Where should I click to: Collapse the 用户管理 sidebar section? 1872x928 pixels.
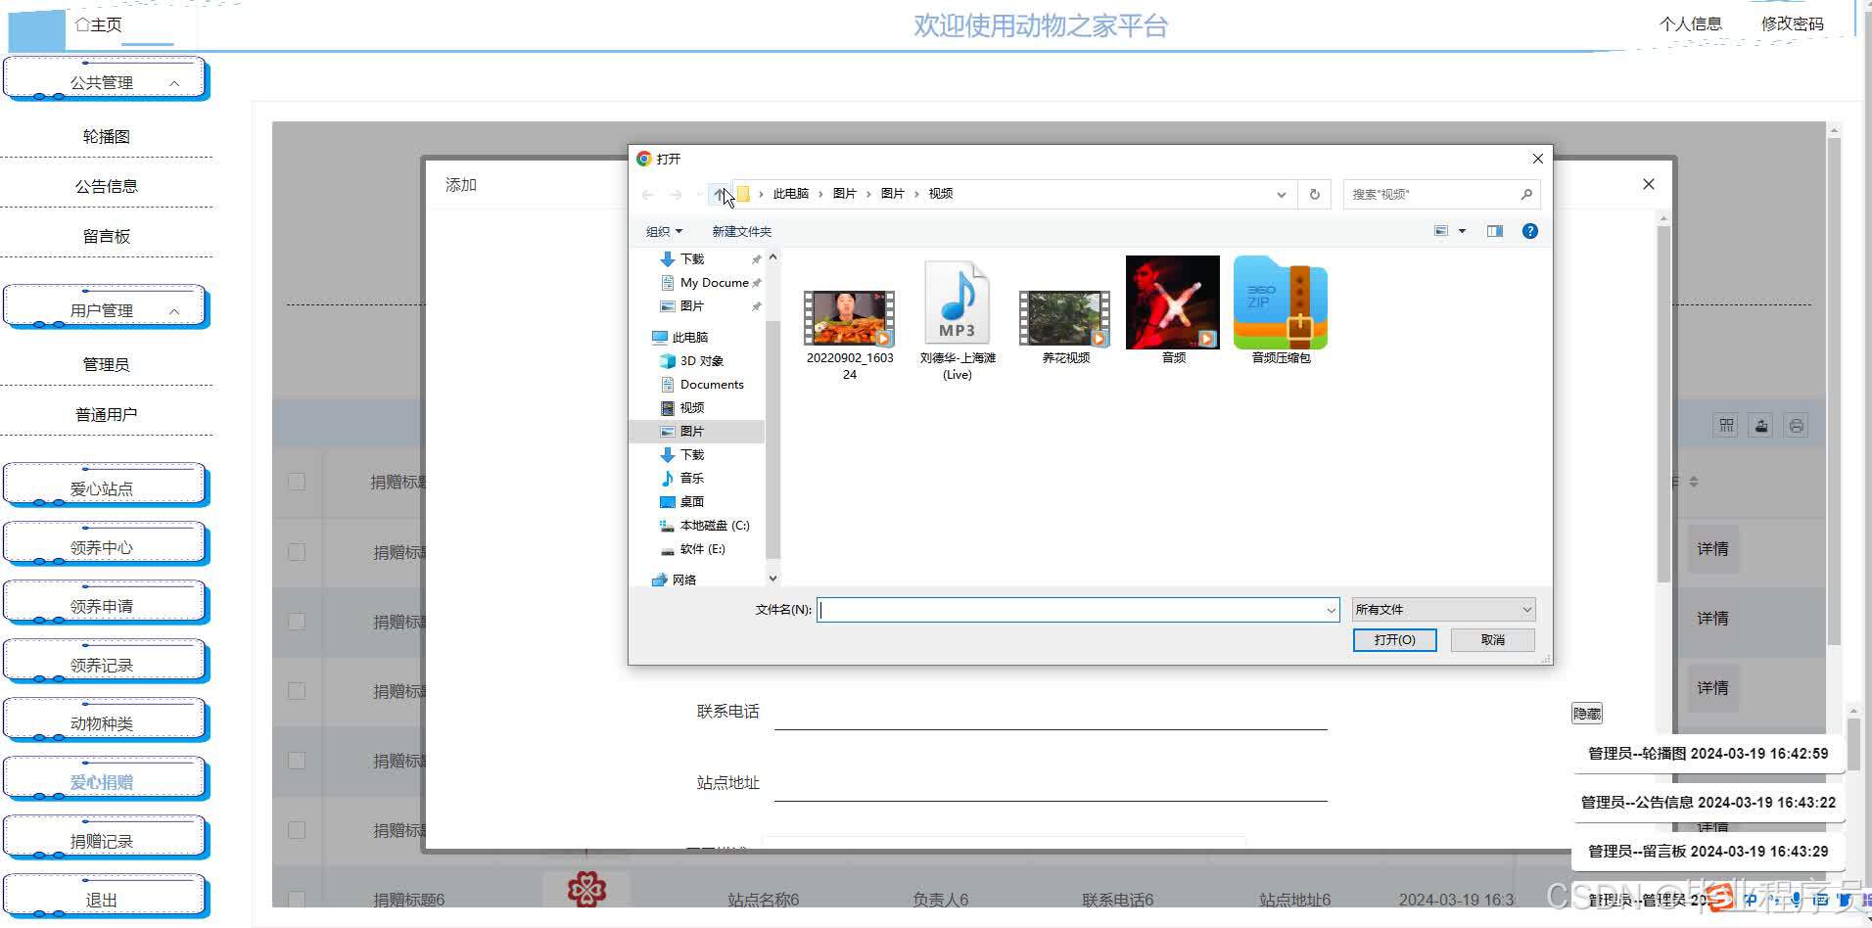click(x=174, y=311)
